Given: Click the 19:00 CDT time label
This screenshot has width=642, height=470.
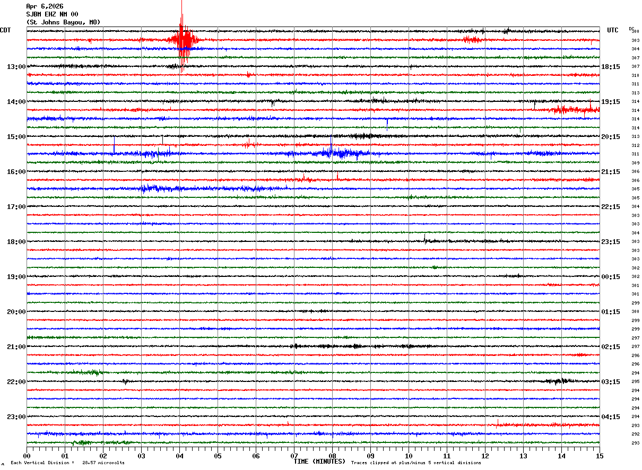Looking at the screenshot, I should pos(16,277).
